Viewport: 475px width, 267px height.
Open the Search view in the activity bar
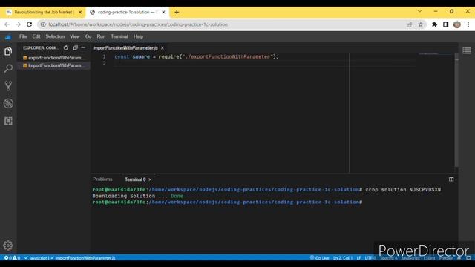coord(8,68)
